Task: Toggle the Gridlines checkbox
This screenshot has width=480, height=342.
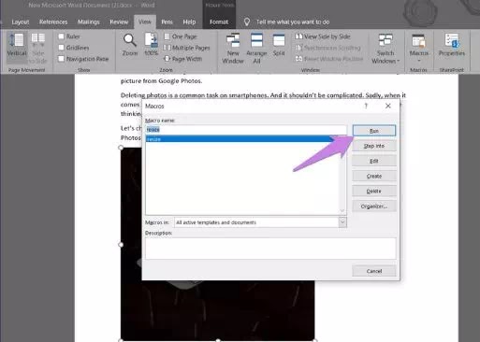Action: click(x=62, y=48)
